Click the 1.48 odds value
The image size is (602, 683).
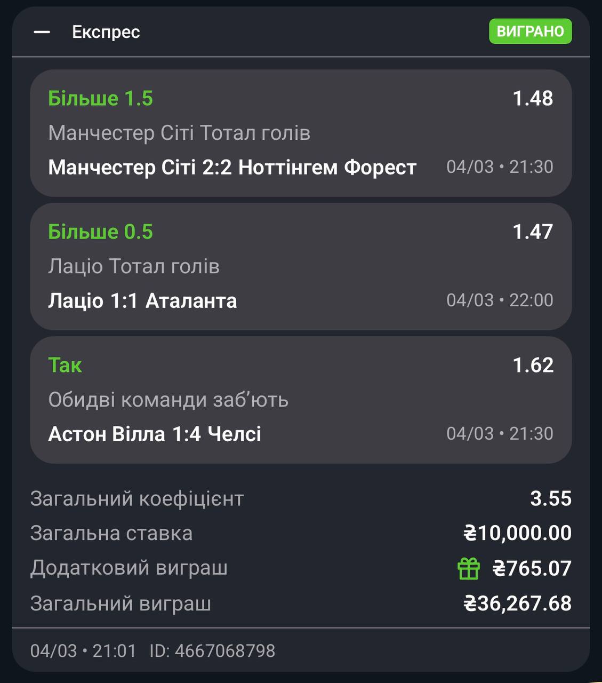(x=533, y=99)
